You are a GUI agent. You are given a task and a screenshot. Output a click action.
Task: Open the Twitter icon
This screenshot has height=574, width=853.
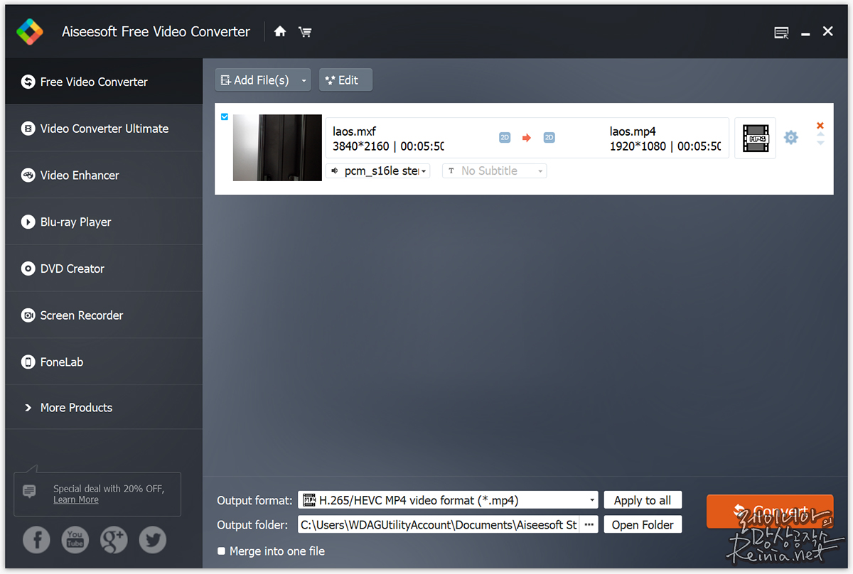[152, 540]
